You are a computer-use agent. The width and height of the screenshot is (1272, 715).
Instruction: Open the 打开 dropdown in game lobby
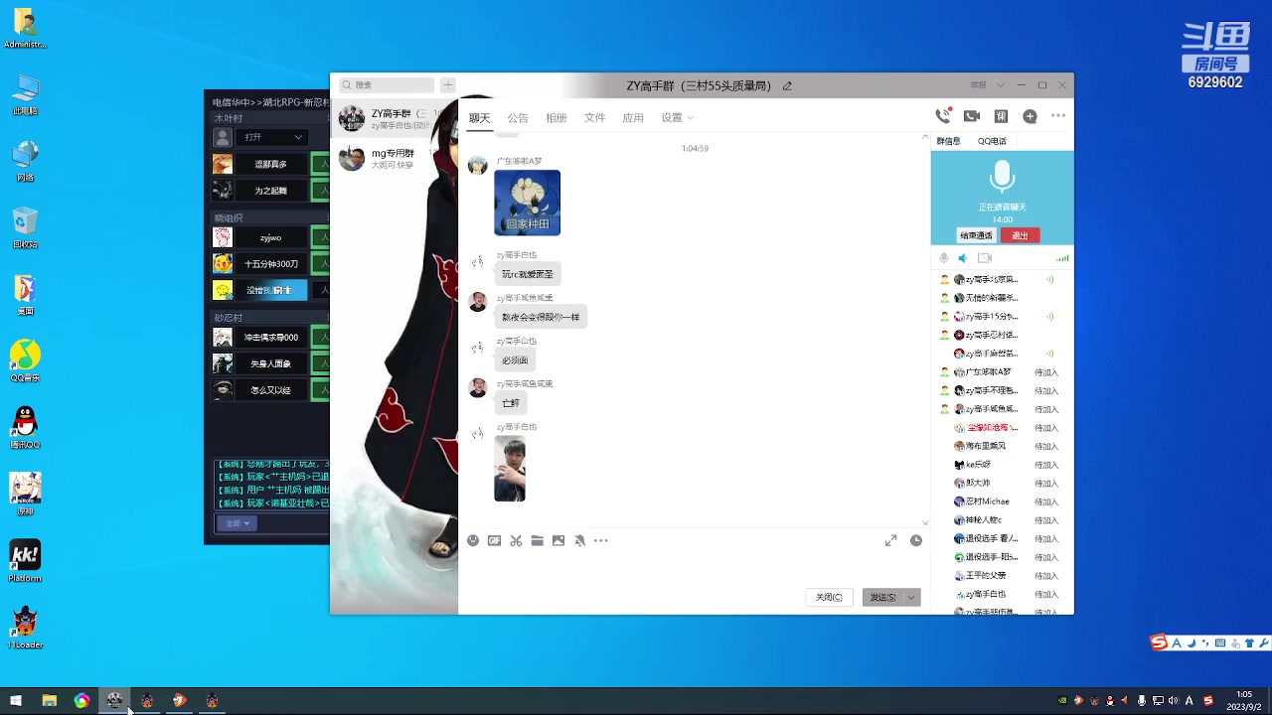tap(272, 137)
